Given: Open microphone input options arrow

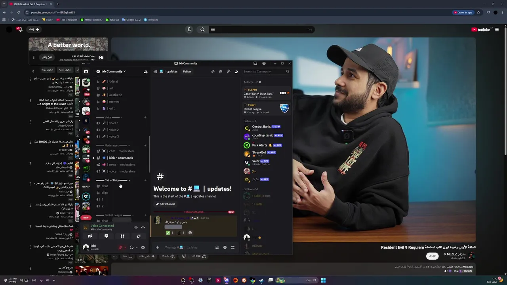Looking at the screenshot, I should (x=125, y=247).
